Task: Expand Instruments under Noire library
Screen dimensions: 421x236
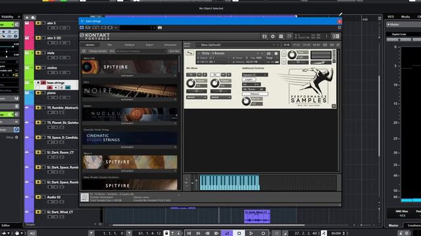Action: (130, 100)
